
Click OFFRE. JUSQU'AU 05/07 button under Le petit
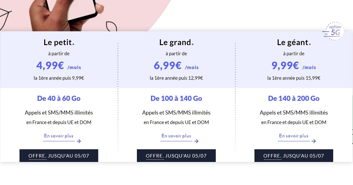[x=59, y=156]
